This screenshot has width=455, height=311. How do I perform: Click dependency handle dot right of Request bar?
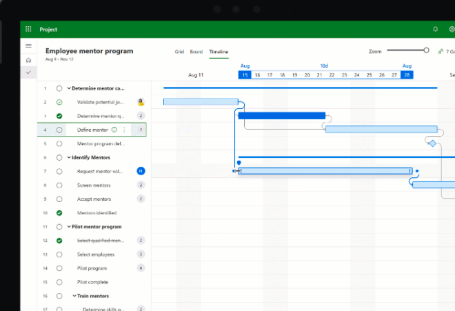point(417,171)
